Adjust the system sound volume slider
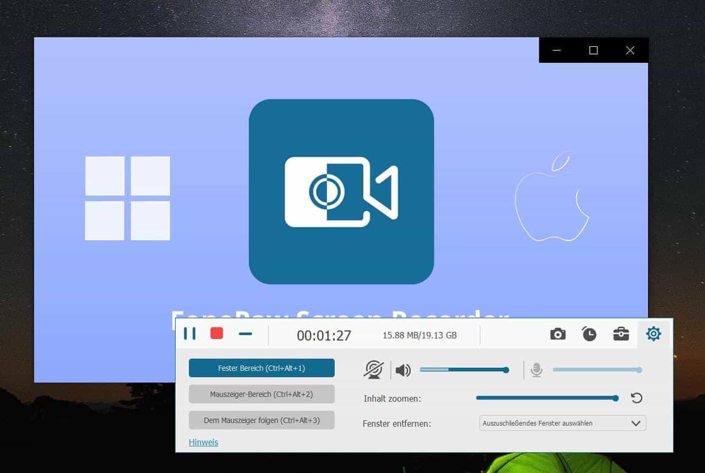This screenshot has width=705, height=473. point(464,370)
